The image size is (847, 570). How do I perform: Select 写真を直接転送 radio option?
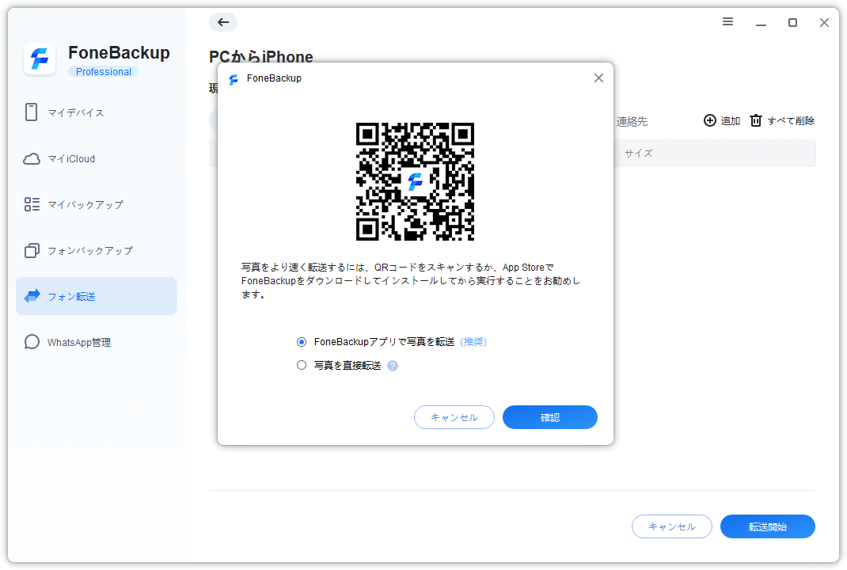302,365
